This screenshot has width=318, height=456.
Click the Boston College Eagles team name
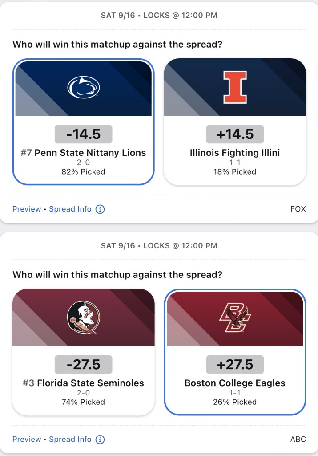point(235,383)
